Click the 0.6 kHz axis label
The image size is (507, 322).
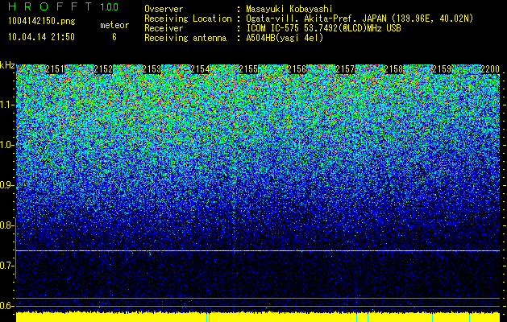point(7,306)
